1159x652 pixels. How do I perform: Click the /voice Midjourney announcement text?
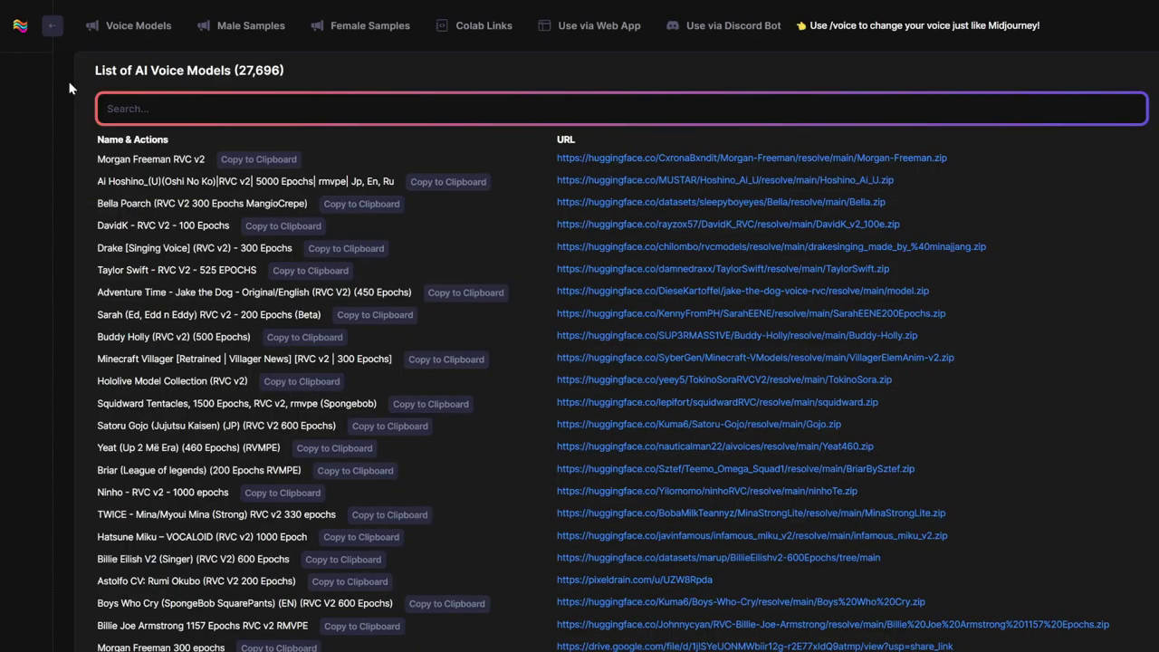coord(924,25)
